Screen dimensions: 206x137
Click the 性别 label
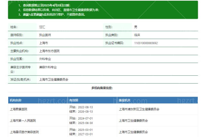point(109,27)
